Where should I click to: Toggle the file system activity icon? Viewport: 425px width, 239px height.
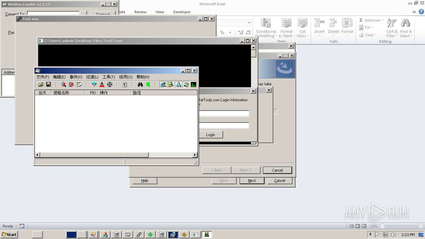tap(171, 85)
